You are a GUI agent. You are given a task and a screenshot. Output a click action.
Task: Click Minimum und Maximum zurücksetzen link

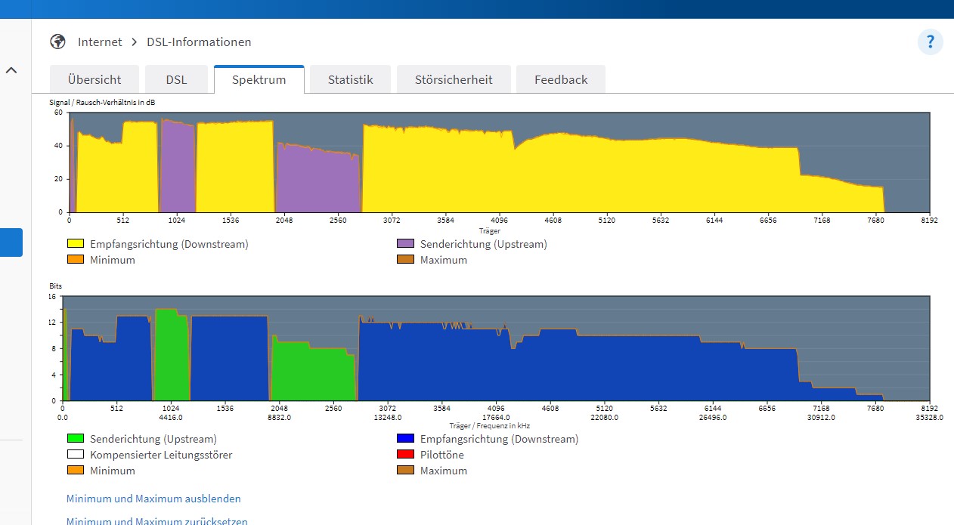157,521
